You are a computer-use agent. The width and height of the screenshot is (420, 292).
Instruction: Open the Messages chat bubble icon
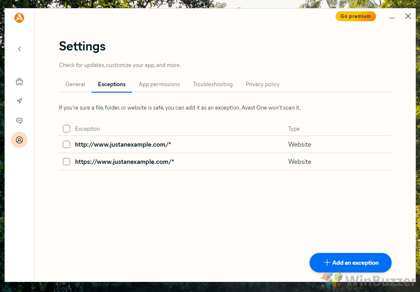pos(19,120)
